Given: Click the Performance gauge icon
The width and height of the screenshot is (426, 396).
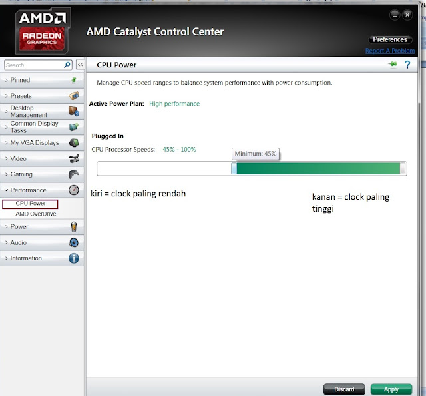Looking at the screenshot, I should [x=74, y=190].
